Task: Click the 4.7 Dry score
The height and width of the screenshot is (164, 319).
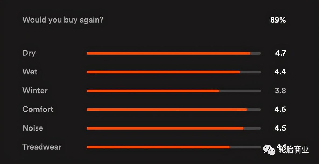Action: coord(280,53)
